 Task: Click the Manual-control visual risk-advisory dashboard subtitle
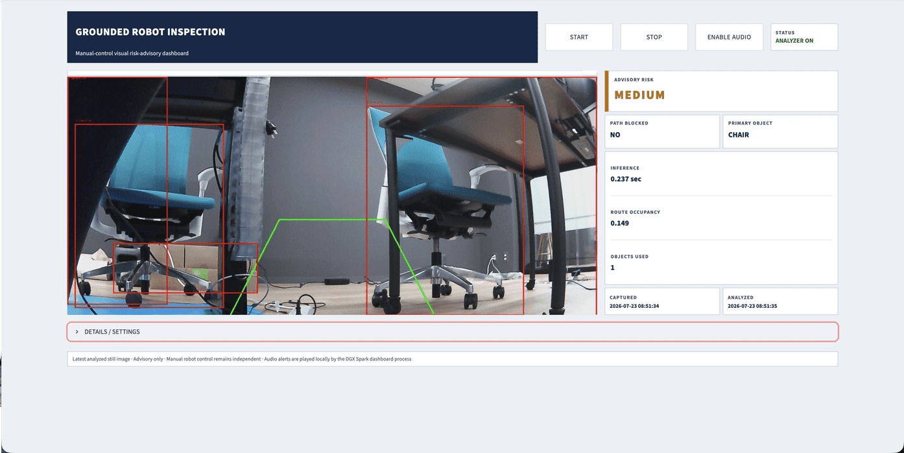(x=132, y=53)
